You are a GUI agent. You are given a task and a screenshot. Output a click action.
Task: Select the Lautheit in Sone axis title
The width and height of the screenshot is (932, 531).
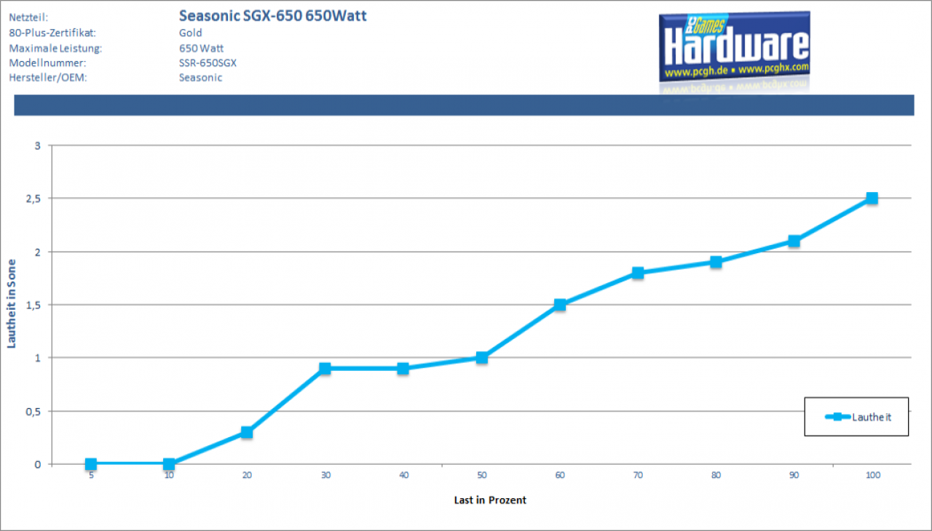coord(12,303)
